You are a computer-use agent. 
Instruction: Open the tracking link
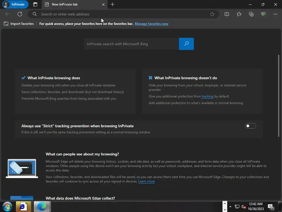[x=207, y=96]
